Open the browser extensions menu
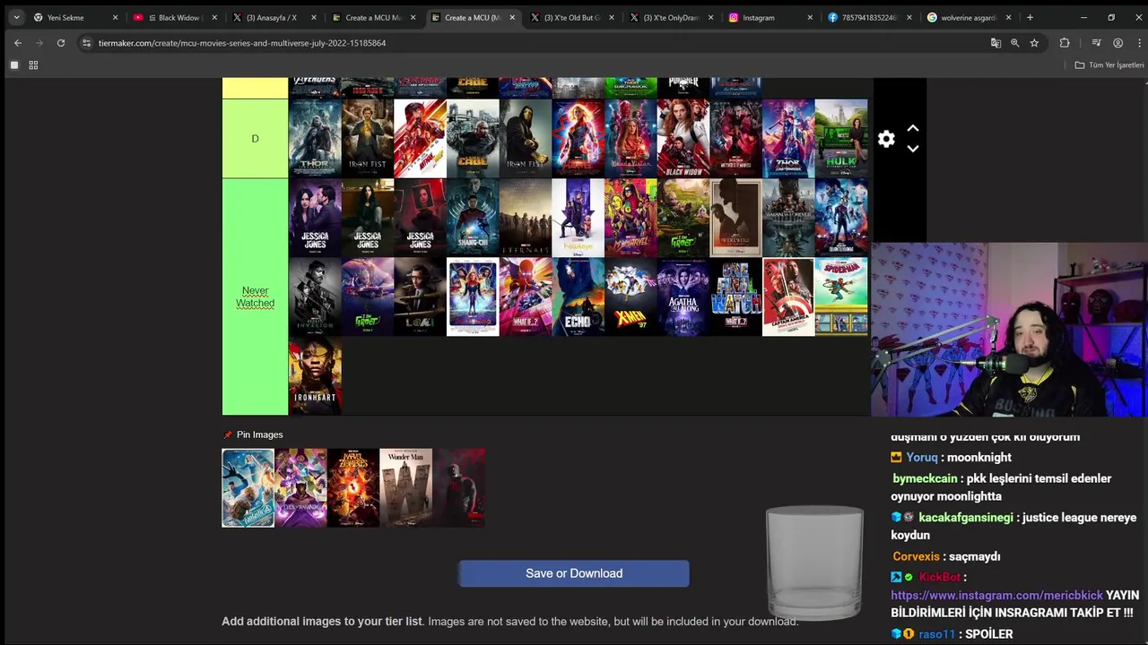The width and height of the screenshot is (1148, 645). coord(1065,43)
